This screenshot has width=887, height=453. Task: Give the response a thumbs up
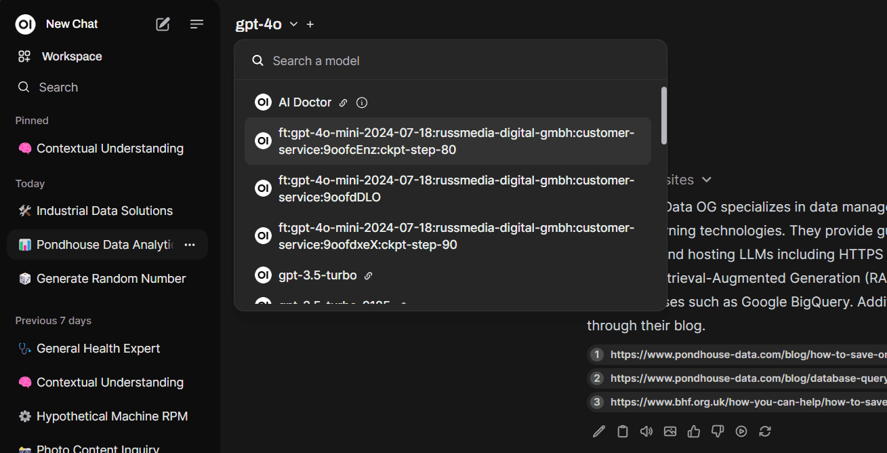click(x=693, y=431)
